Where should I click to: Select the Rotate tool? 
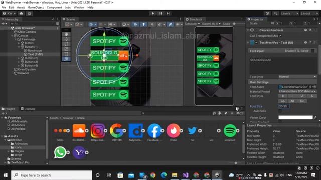click(x=66, y=44)
